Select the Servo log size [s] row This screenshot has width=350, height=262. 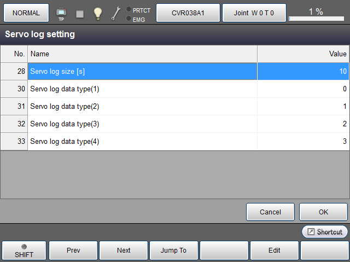142,72
